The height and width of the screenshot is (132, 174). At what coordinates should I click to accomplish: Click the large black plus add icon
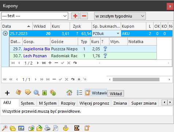click(x=7, y=93)
